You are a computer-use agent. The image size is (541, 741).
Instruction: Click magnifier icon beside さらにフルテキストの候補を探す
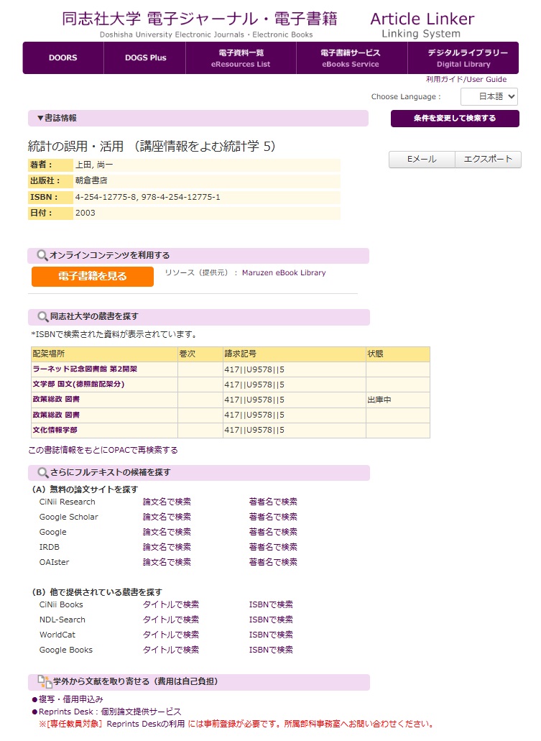point(42,472)
